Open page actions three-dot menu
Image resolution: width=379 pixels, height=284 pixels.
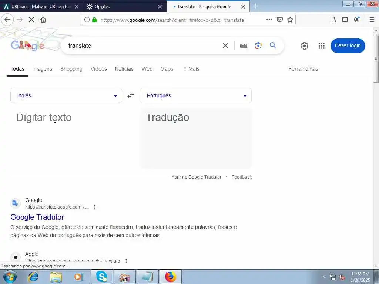pos(269,20)
